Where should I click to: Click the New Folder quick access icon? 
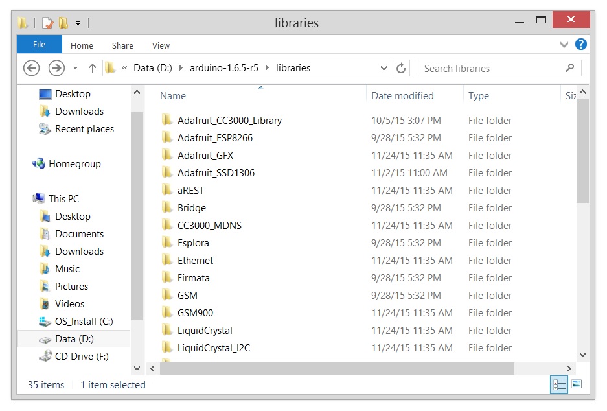click(x=63, y=23)
